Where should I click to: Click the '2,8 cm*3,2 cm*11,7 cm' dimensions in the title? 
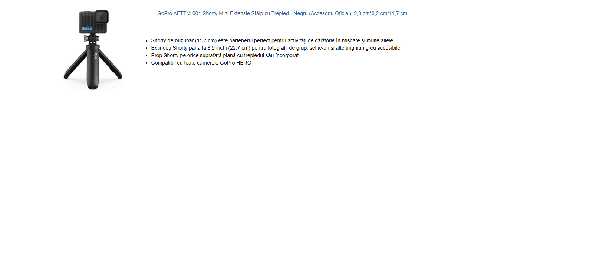click(x=380, y=13)
